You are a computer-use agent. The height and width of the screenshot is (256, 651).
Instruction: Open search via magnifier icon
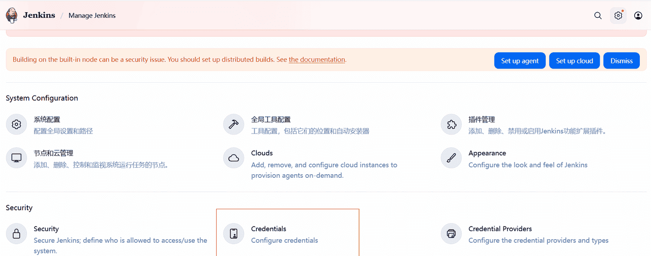pyautogui.click(x=598, y=15)
